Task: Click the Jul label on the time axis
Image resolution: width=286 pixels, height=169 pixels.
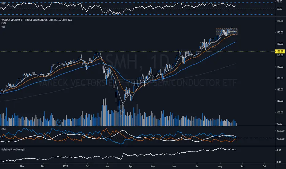Action: tap(197, 166)
